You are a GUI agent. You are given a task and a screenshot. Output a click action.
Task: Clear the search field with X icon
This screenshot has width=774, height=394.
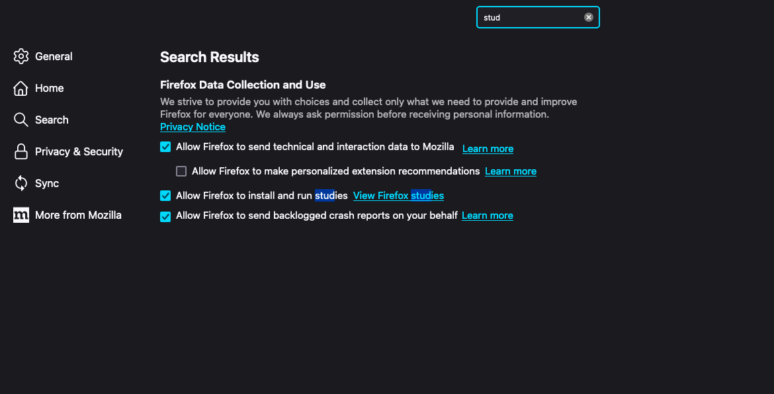(x=589, y=17)
